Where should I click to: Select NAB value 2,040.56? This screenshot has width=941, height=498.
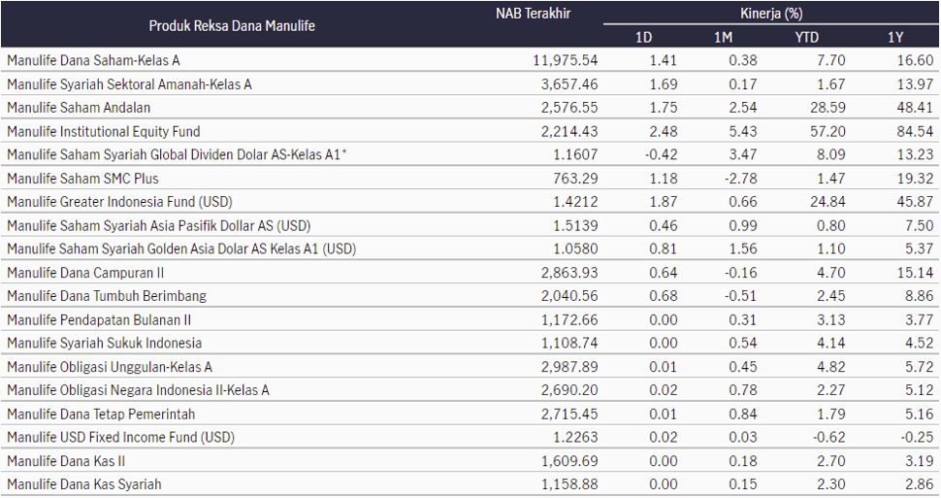pos(569,295)
